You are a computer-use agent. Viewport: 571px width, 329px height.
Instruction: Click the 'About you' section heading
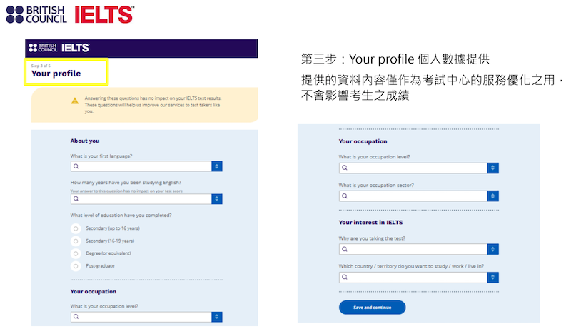[85, 141]
